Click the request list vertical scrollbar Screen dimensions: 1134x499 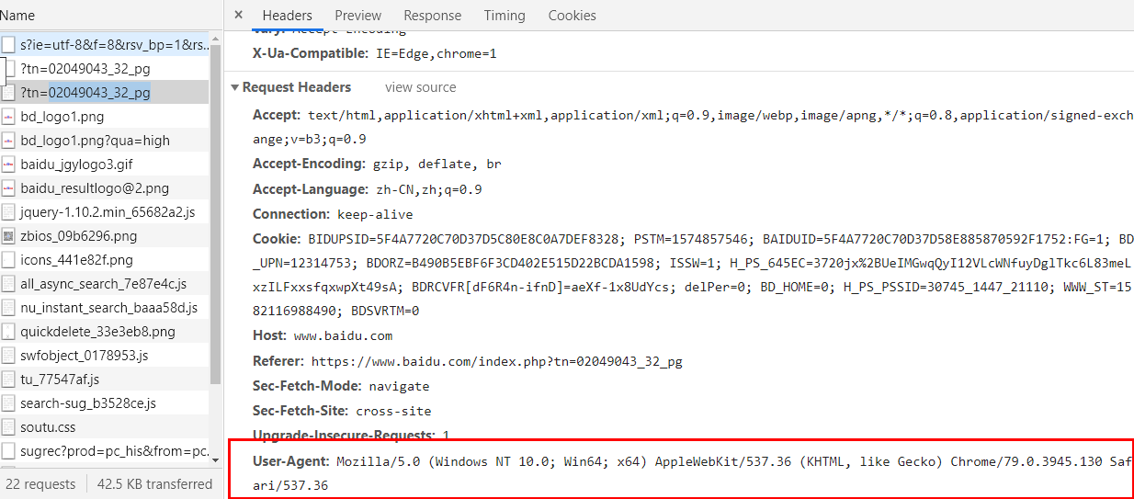pos(216,211)
